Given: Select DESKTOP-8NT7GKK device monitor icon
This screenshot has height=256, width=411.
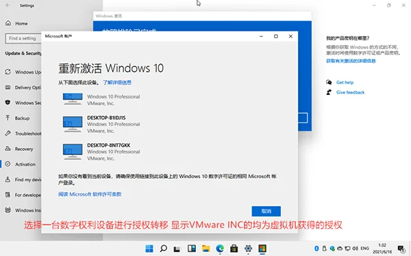Looking at the screenshot, I should click(x=73, y=152).
